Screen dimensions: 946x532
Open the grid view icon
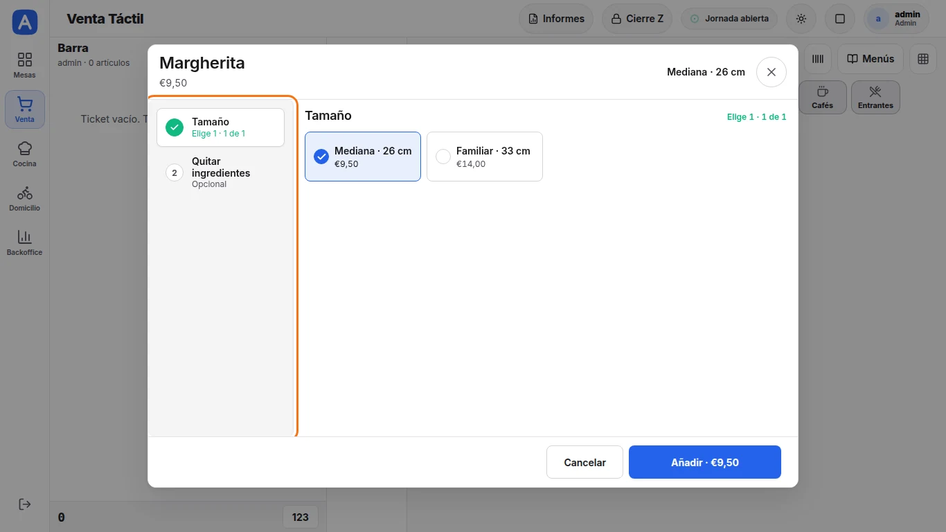click(923, 59)
